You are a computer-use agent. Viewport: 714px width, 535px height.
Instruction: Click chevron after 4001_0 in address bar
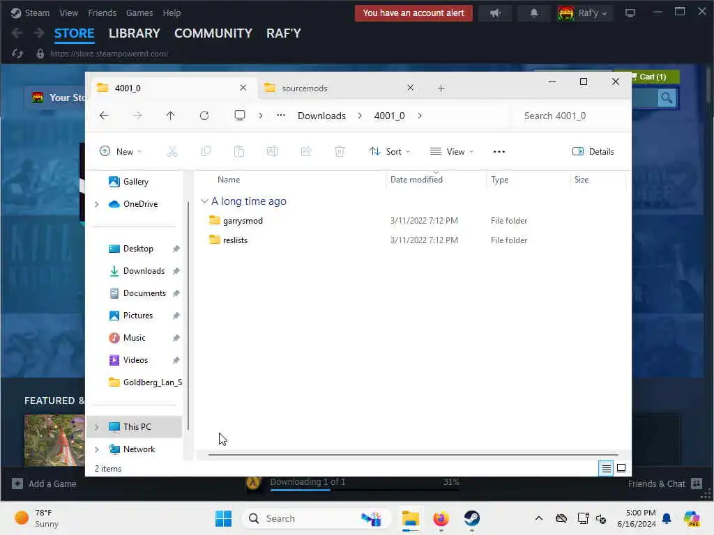pyautogui.click(x=419, y=116)
